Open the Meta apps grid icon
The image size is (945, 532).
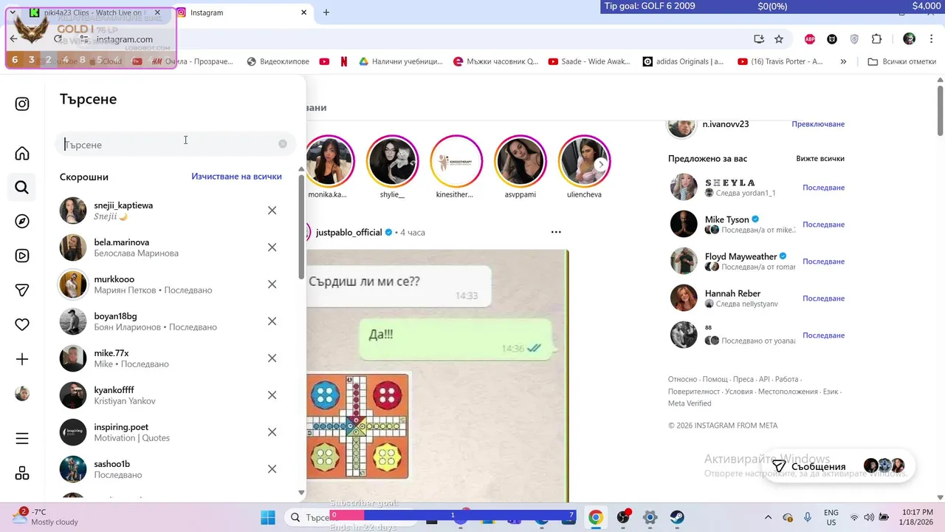pos(22,473)
